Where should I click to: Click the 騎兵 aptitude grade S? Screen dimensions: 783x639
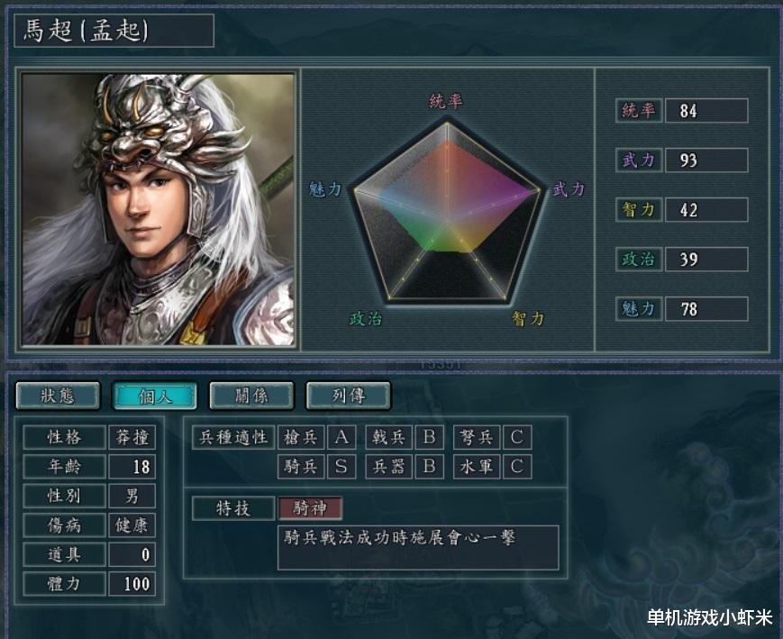[341, 467]
